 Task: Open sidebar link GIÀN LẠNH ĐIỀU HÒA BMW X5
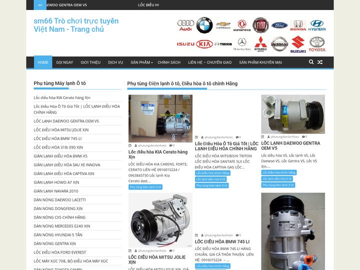click(60, 156)
